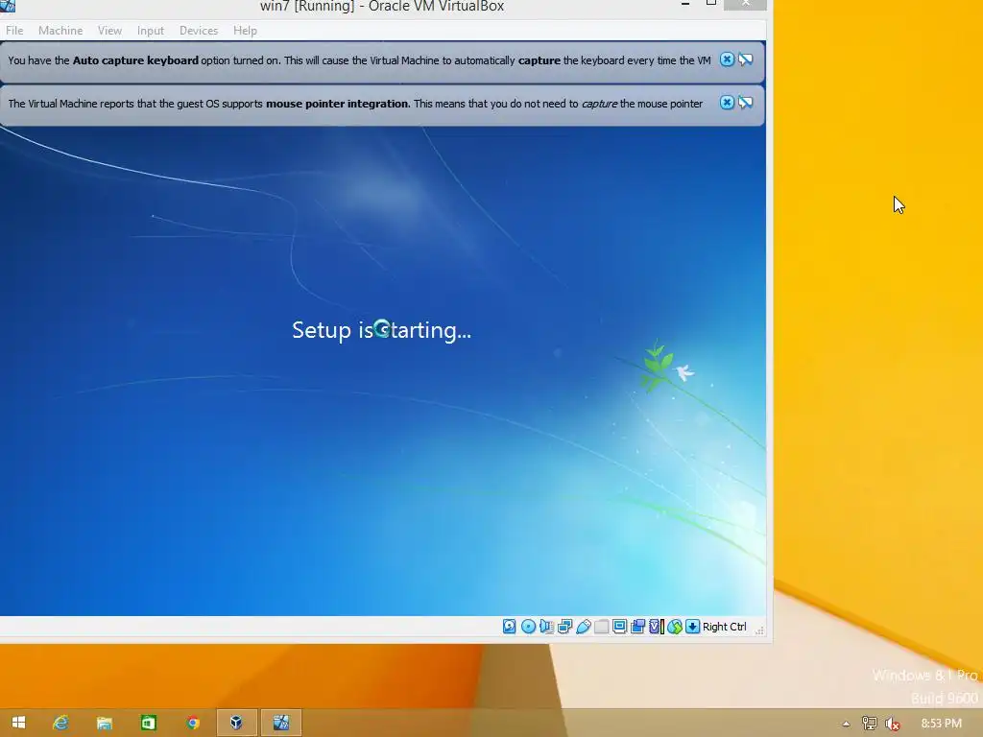Click inside the VM on Setup is starting
The image size is (983, 737).
click(x=381, y=330)
